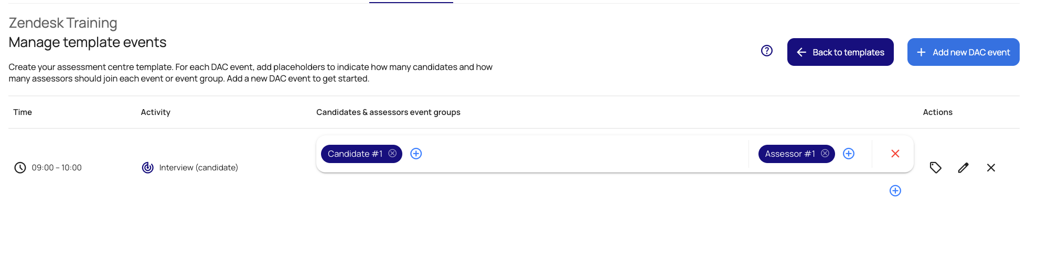
Task: Remove the Candidate #1 placeholder
Action: (392, 154)
